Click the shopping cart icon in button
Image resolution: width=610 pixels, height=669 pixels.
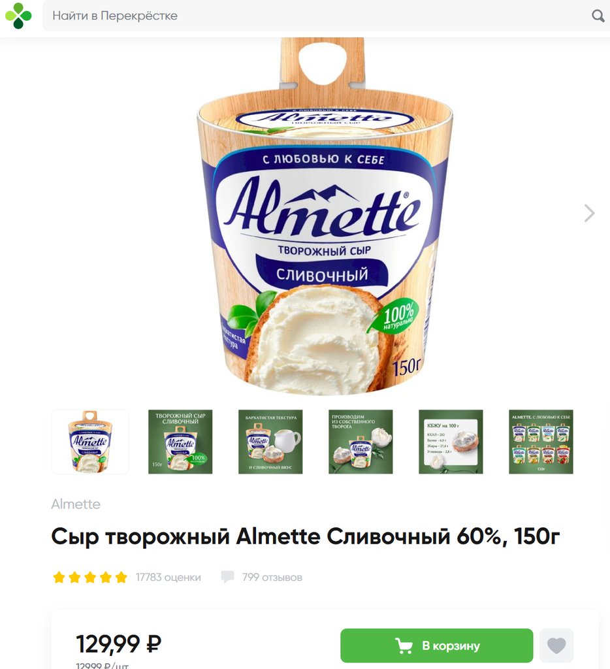(404, 646)
